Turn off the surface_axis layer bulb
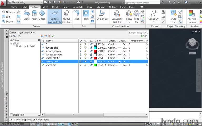Screen dimensions: 202x126 [80, 48]
